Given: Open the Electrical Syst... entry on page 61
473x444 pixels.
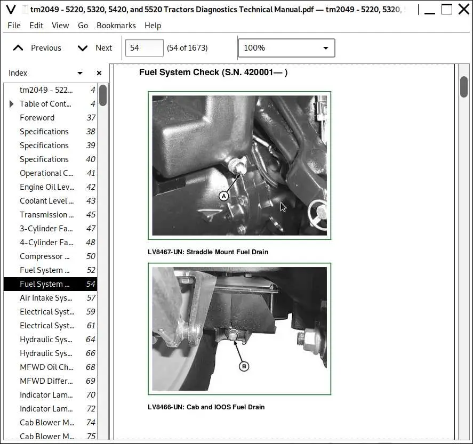Looking at the screenshot, I should (50, 326).
